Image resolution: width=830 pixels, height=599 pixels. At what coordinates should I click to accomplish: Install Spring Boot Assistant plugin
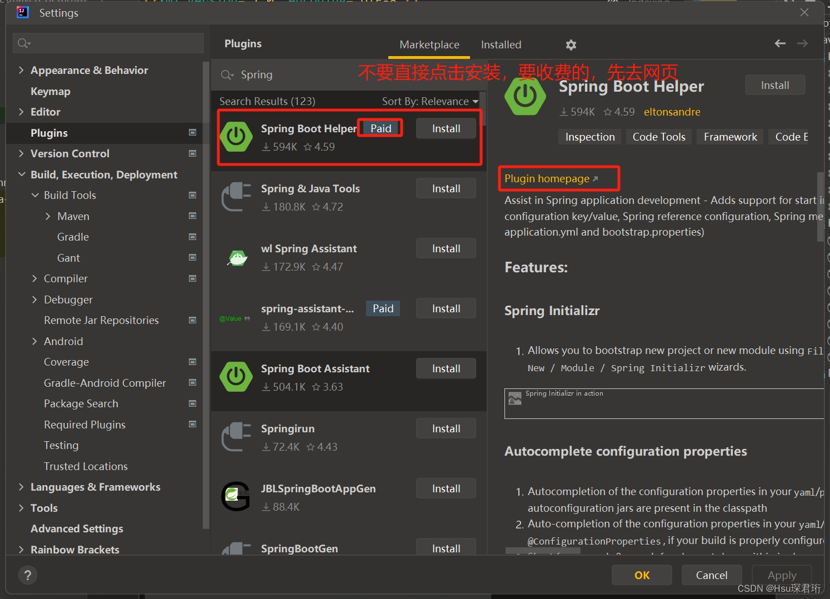pos(446,368)
